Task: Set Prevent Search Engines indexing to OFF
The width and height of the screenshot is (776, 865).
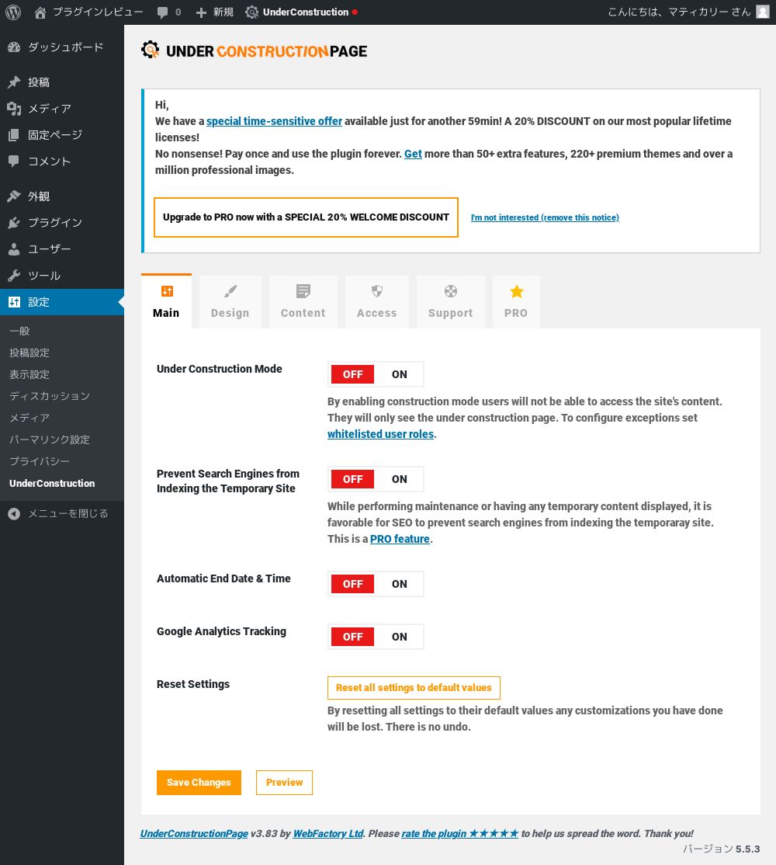Action: click(x=353, y=479)
